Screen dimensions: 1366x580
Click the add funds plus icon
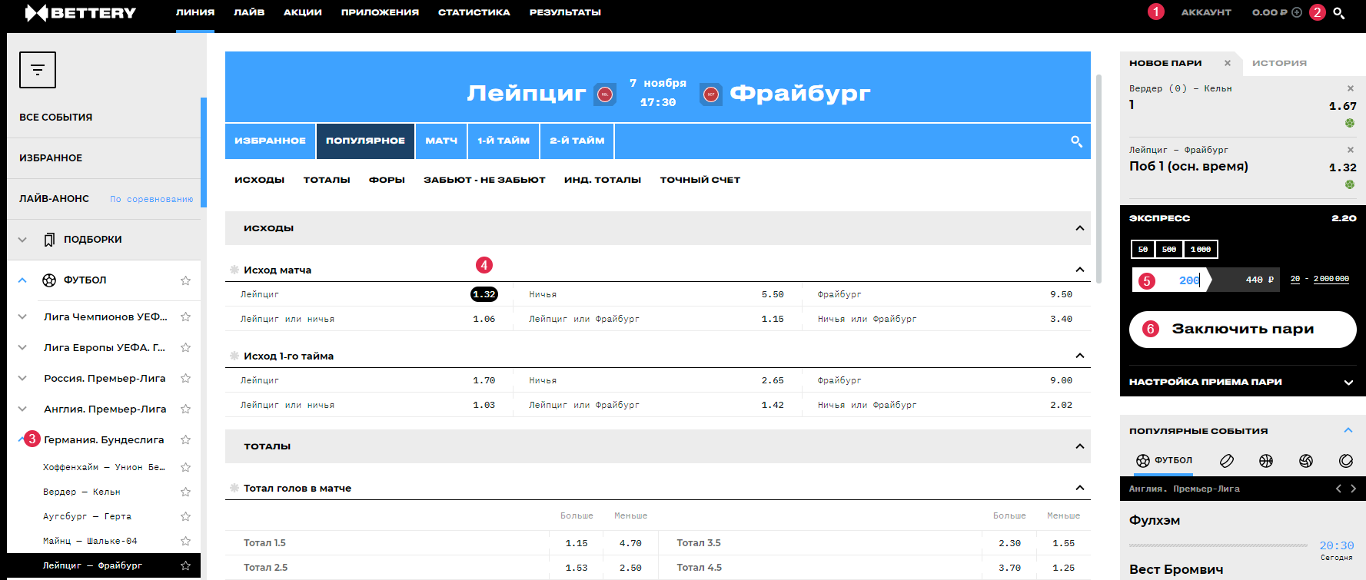click(1297, 12)
